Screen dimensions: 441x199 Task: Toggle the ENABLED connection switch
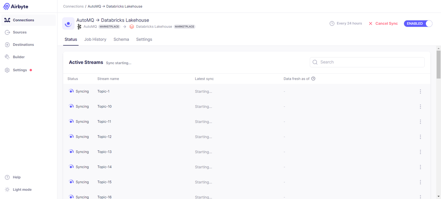(418, 23)
